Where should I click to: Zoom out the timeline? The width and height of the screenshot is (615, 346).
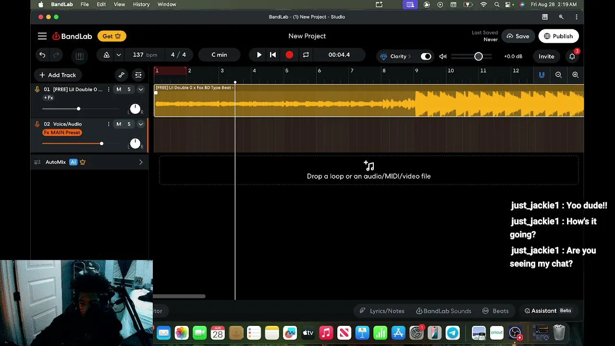(x=558, y=75)
